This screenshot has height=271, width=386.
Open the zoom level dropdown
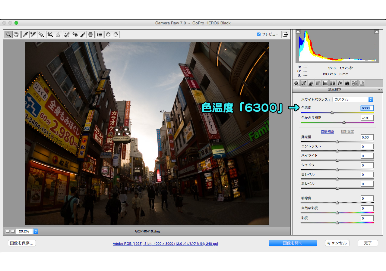point(36,231)
